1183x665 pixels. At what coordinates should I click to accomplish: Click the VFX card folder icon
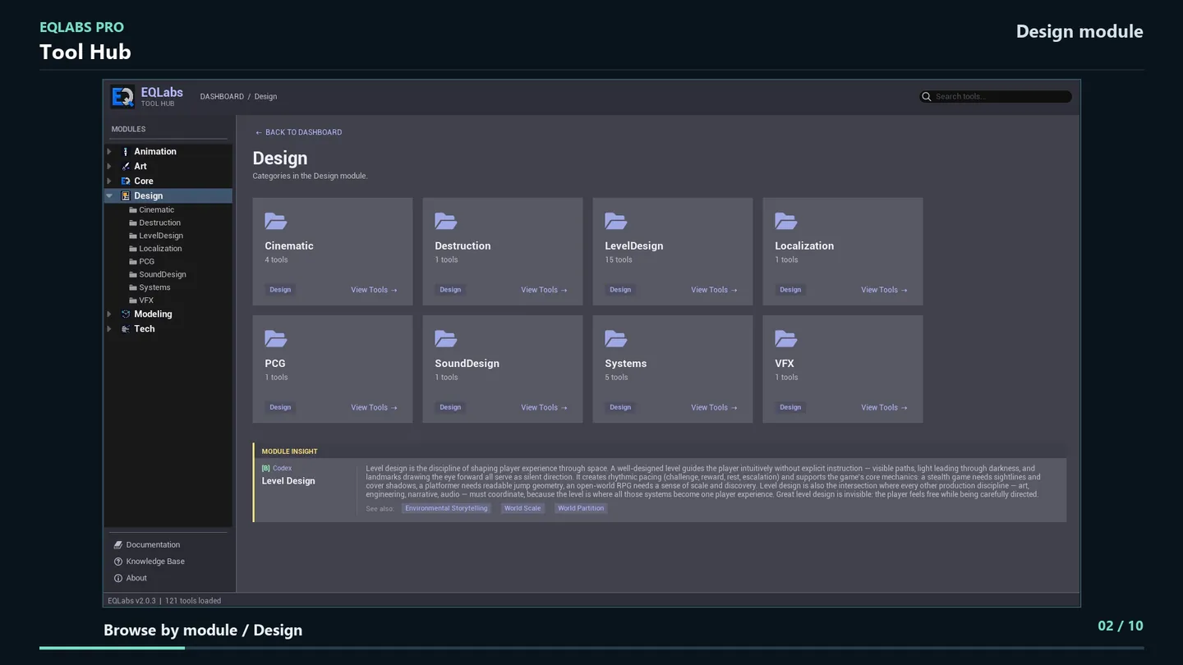786,338
